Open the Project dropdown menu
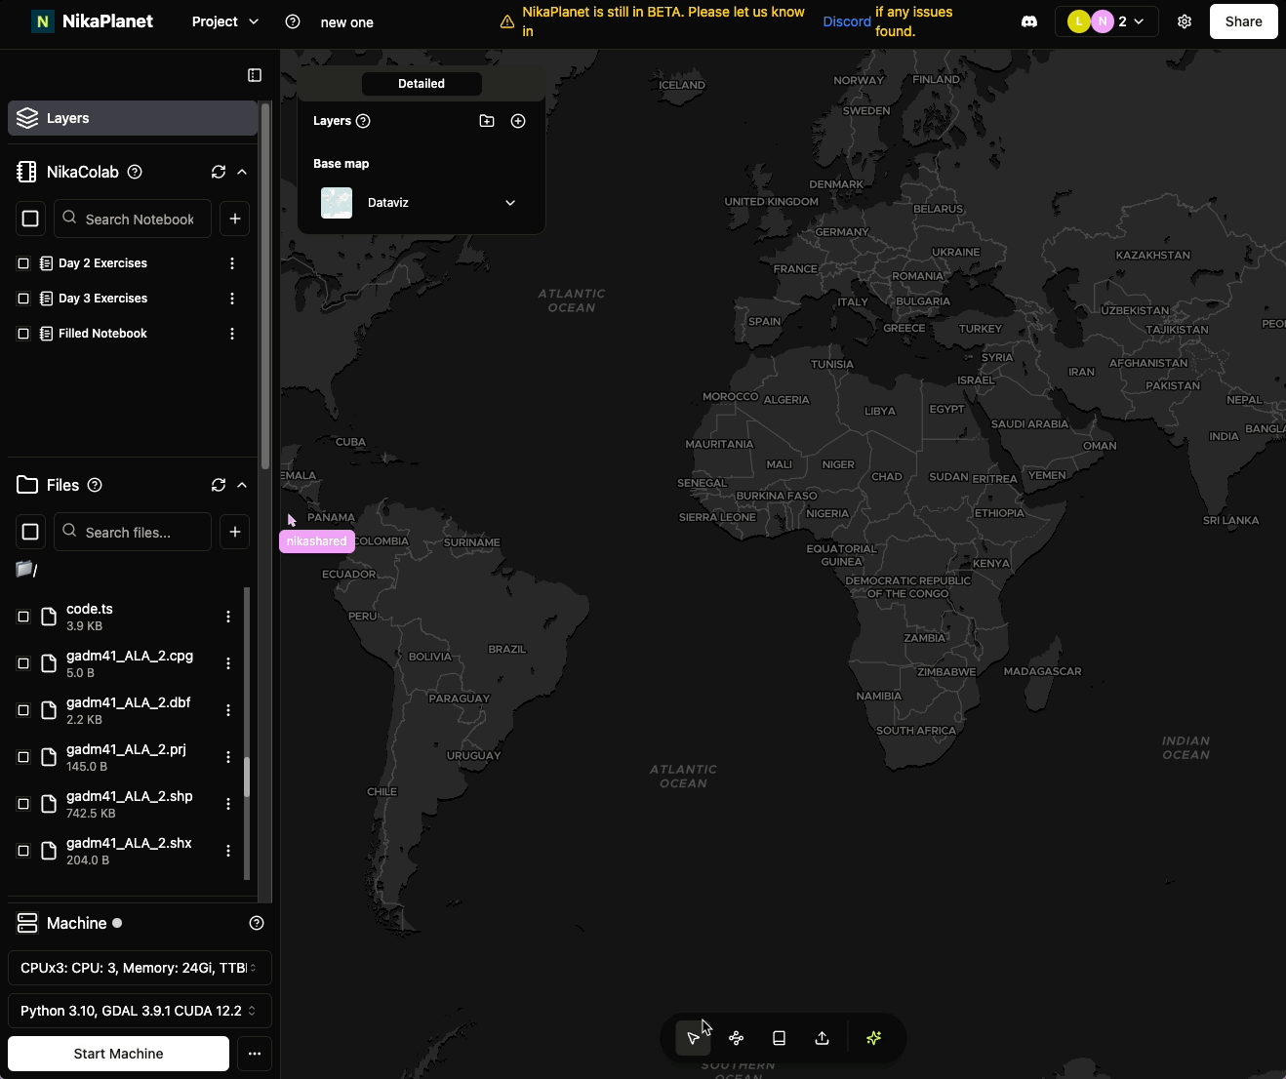This screenshot has height=1079, width=1286. point(225,21)
